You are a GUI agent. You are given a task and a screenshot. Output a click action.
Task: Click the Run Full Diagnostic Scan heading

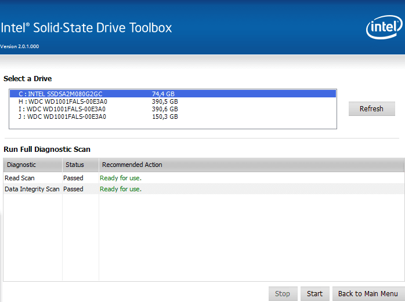47,149
